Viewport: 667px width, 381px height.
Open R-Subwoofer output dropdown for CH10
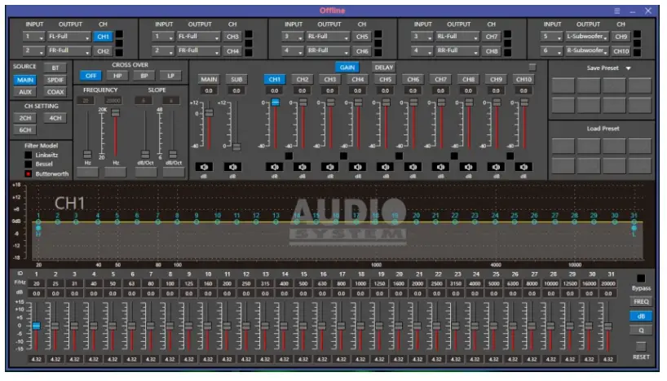[587, 51]
